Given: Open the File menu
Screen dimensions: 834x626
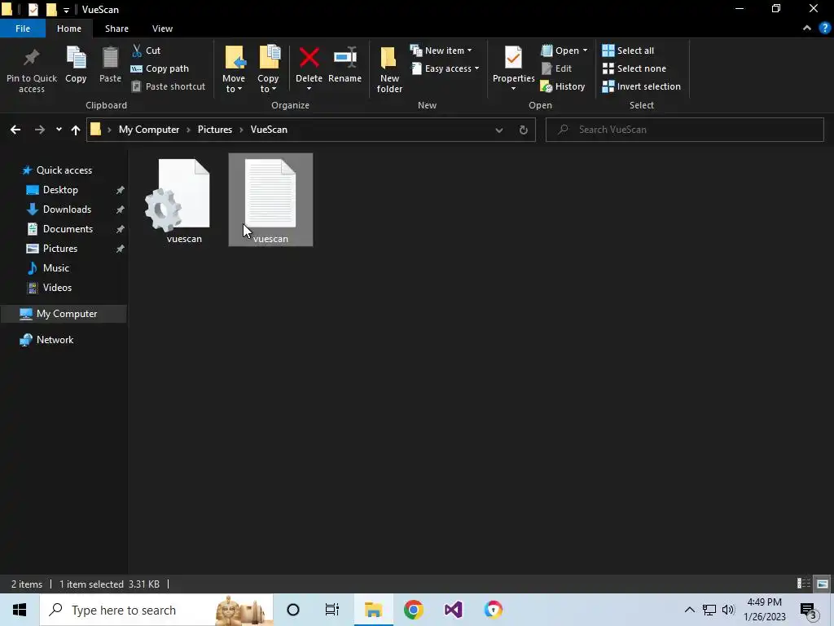Looking at the screenshot, I should coord(23,29).
